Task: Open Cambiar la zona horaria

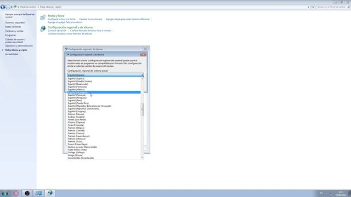Action: (90, 19)
